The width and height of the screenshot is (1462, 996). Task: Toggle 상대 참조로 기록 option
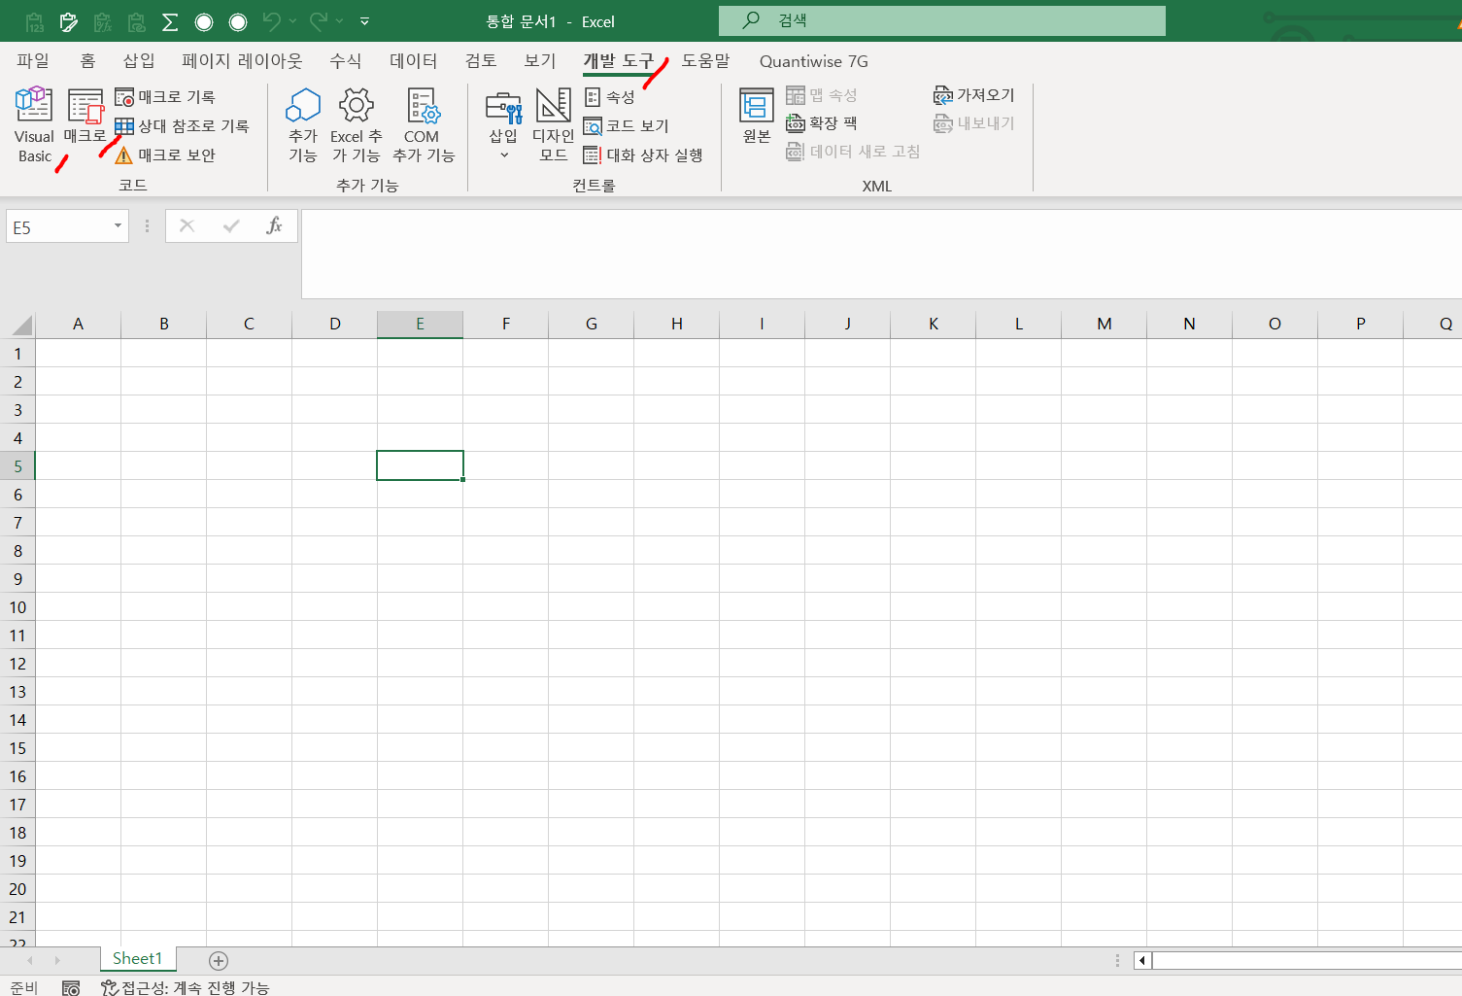[182, 126]
